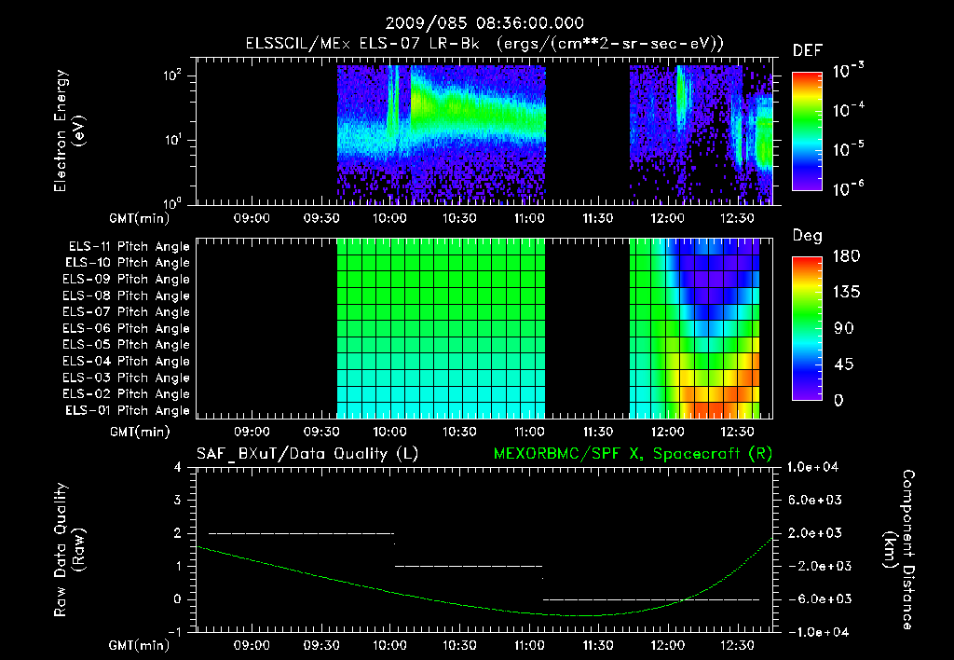Screen dimensions: 954x660
Task: Click the 45 value on Deg color scale
Action: coord(844,364)
